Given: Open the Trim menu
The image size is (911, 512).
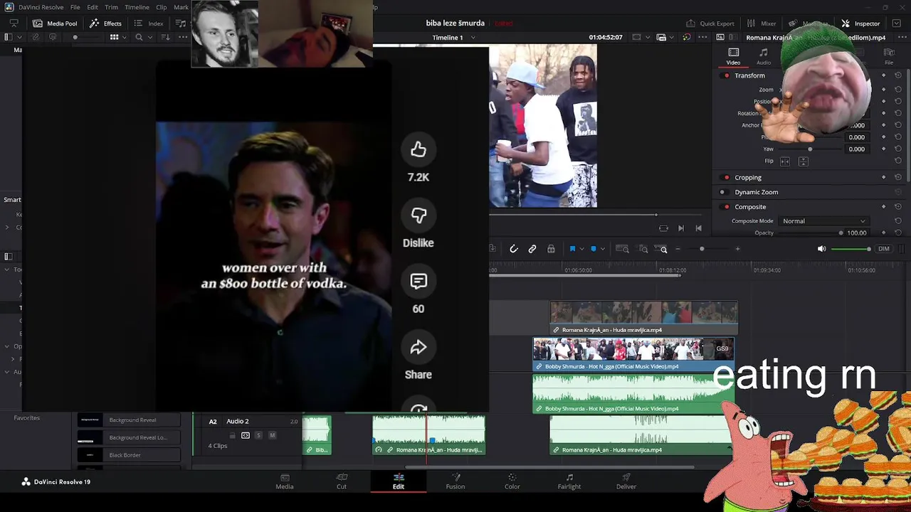Looking at the screenshot, I should (x=111, y=7).
